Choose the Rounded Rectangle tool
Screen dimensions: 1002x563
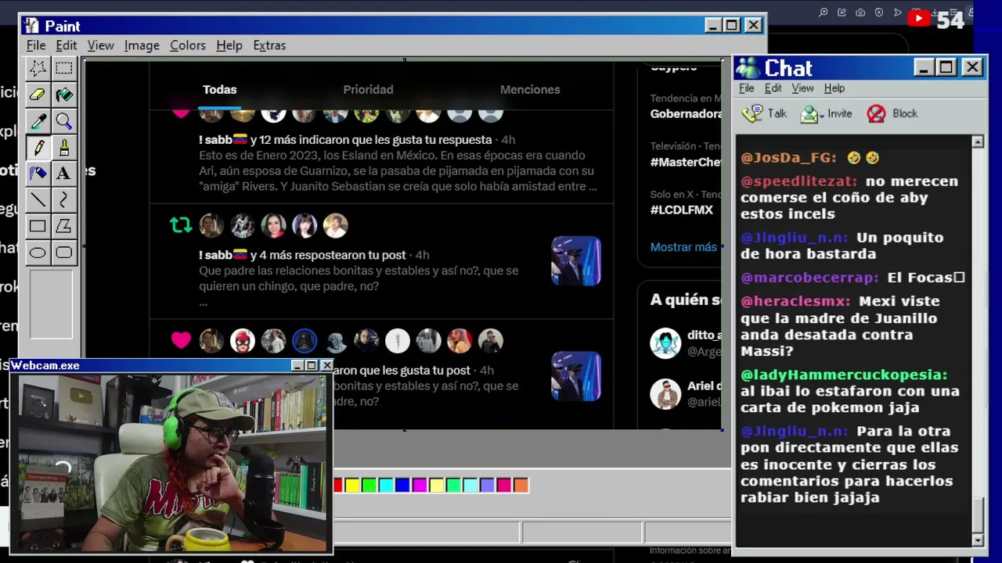tap(64, 253)
